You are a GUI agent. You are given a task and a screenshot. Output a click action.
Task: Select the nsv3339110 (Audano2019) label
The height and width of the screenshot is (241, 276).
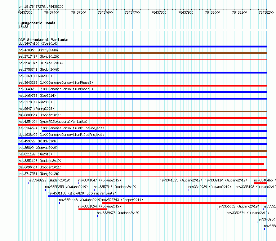(x=226, y=180)
